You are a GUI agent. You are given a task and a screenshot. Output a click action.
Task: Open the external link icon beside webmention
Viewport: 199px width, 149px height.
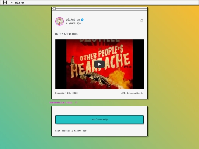point(76,102)
